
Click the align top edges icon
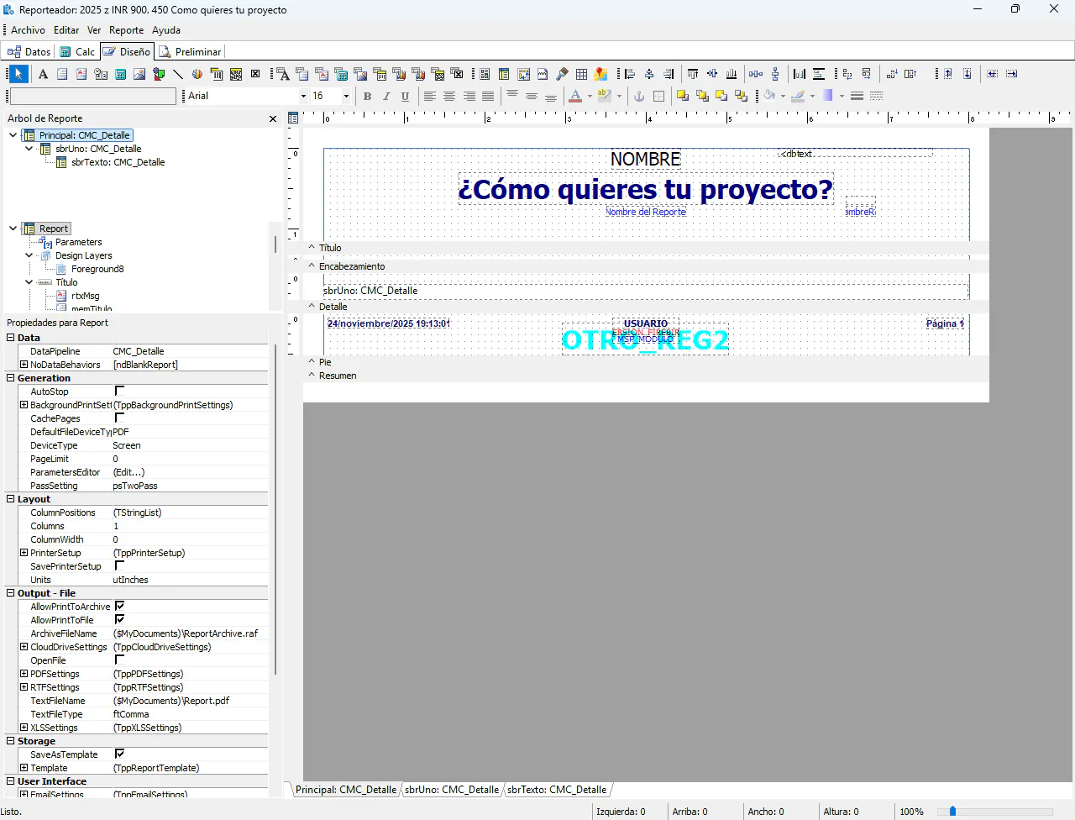click(693, 74)
